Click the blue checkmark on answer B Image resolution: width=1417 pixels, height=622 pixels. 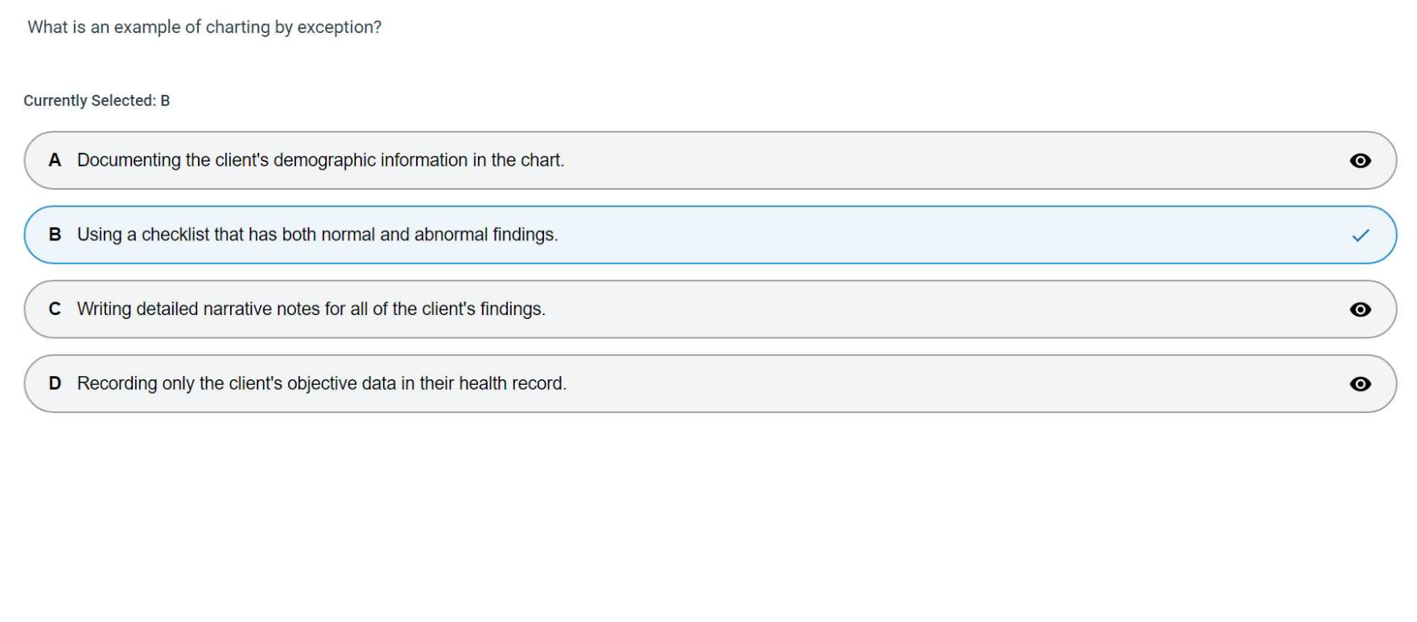[1360, 235]
